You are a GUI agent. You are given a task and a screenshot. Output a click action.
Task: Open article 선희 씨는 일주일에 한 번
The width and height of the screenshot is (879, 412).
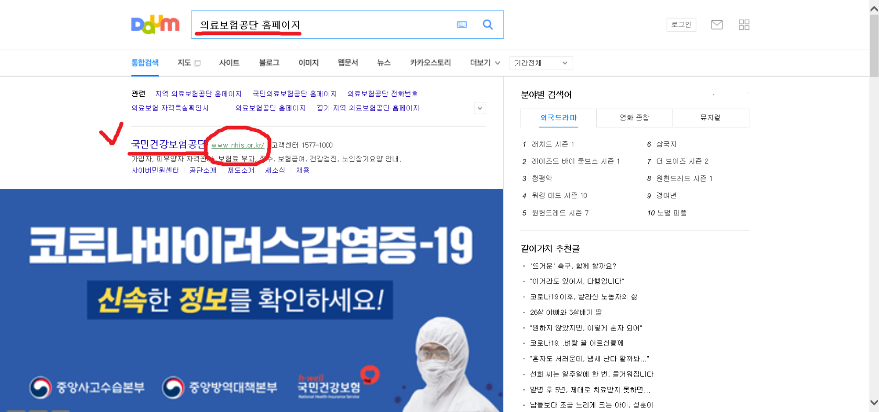tap(592, 374)
